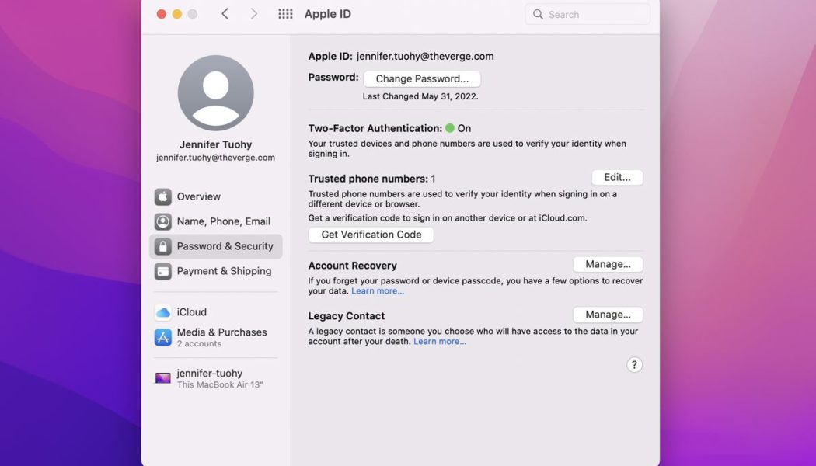Click the jennifer-tuohy MacBook Air entry

click(x=202, y=377)
